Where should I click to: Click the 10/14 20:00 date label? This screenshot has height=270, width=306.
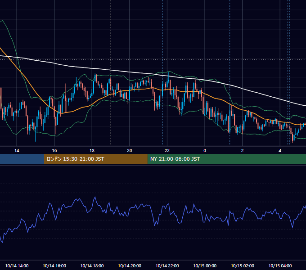(130, 265)
